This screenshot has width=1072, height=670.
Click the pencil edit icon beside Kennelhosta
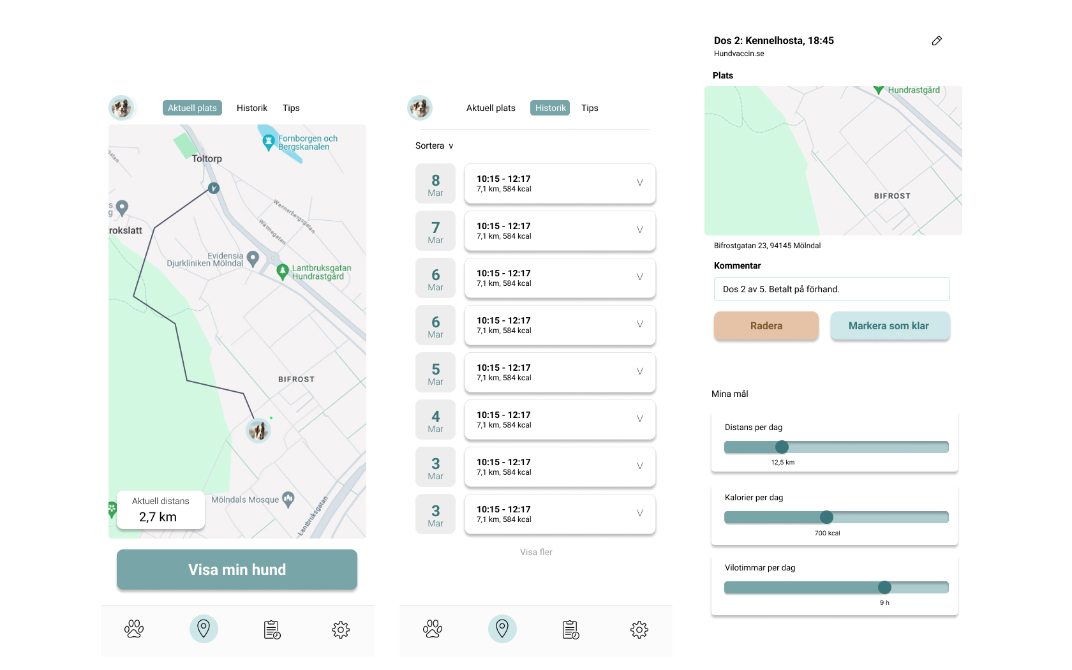coord(937,41)
